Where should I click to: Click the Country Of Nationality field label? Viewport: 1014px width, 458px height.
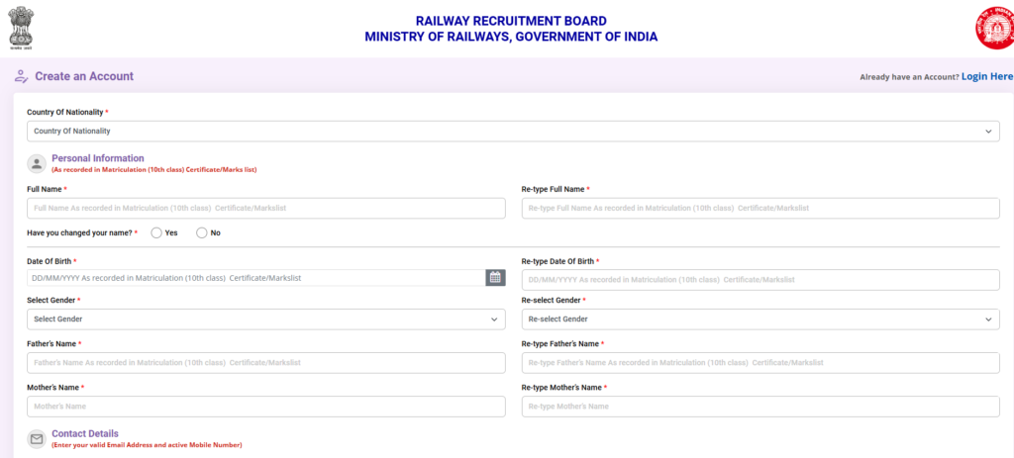(x=64, y=112)
